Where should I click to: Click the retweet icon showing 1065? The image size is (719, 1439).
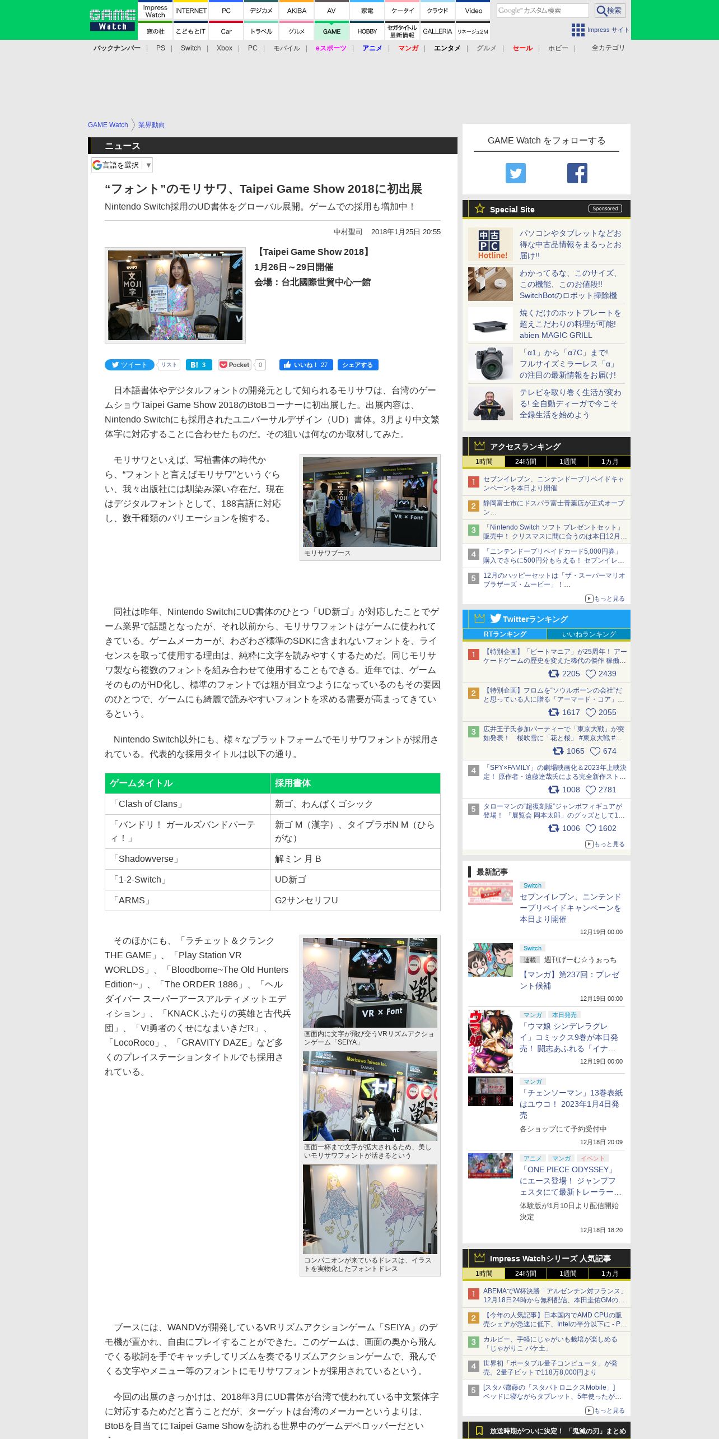[x=558, y=751]
